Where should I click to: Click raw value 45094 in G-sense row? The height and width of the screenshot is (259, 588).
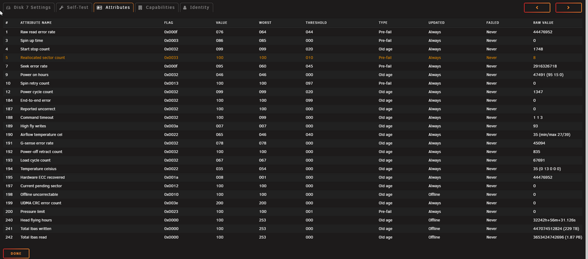pos(539,143)
